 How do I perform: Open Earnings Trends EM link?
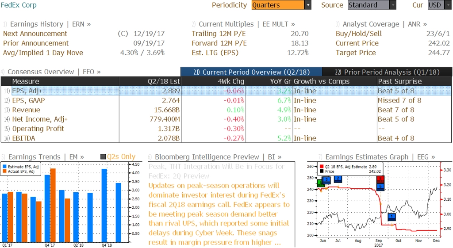click(x=46, y=157)
